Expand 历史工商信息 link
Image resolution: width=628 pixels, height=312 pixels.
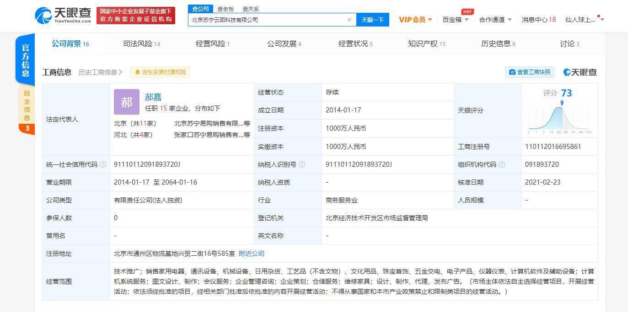tap(100, 72)
